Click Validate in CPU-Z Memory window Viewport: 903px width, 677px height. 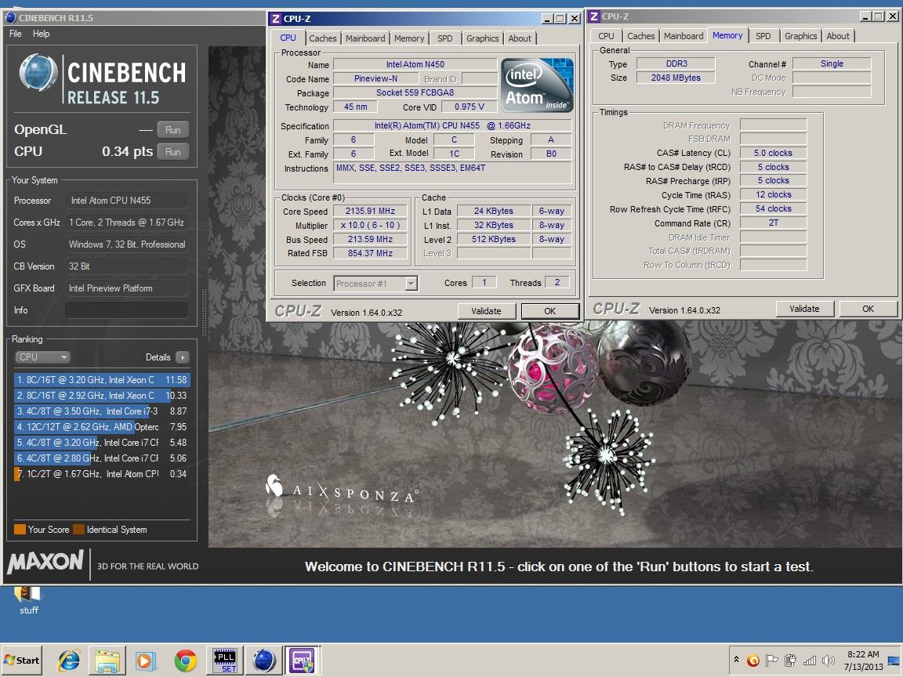coord(804,309)
